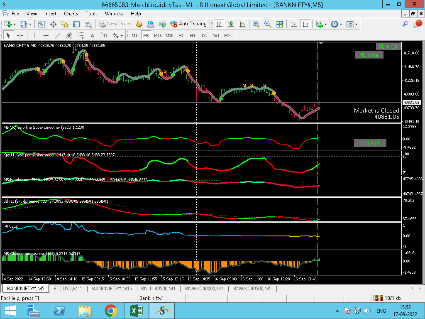Select the Fibonacci retracement tool

click(80, 35)
